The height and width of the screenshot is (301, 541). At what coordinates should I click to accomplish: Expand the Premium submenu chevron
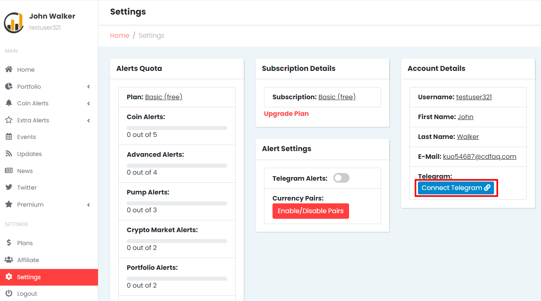[x=88, y=205]
